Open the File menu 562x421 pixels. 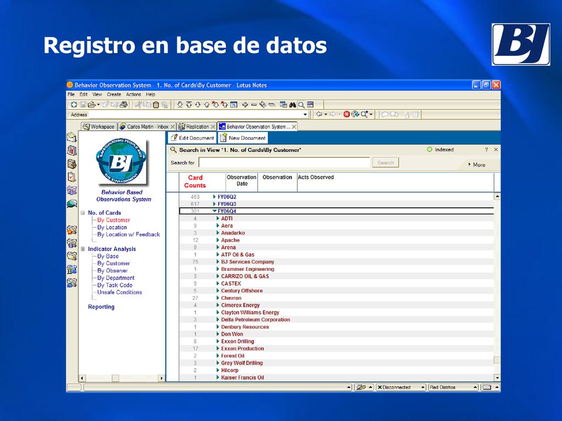coord(71,94)
